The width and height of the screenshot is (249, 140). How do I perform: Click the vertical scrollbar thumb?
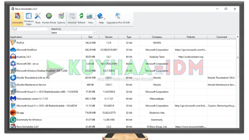(238, 57)
